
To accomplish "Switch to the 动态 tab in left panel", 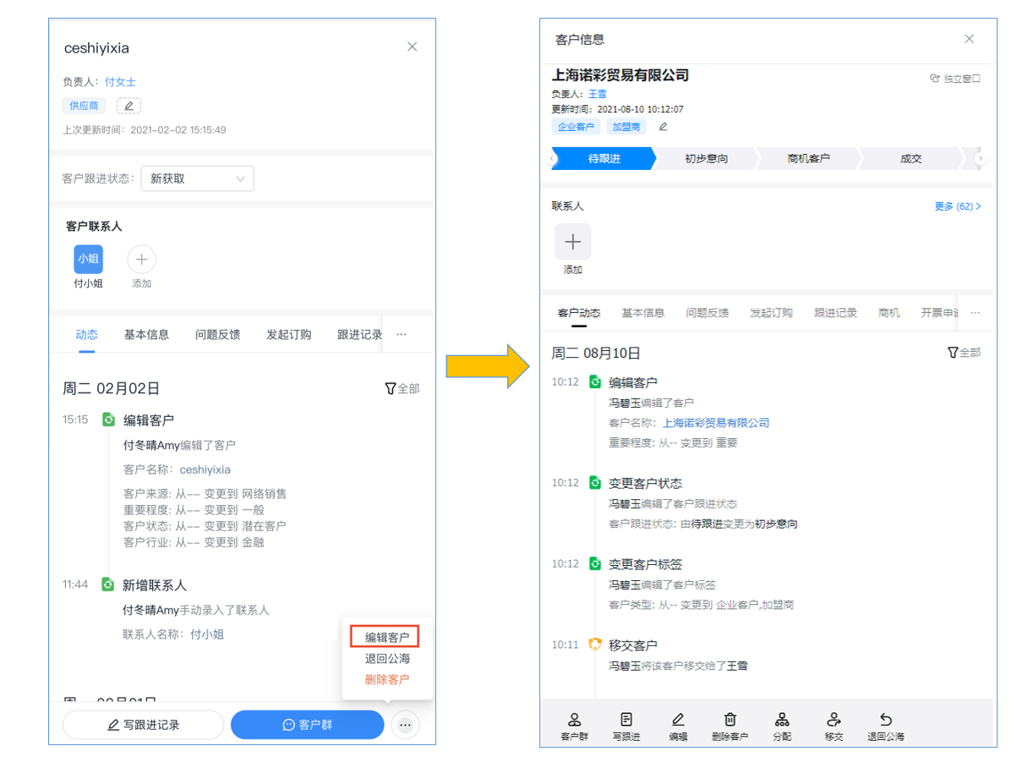I will pos(86,334).
